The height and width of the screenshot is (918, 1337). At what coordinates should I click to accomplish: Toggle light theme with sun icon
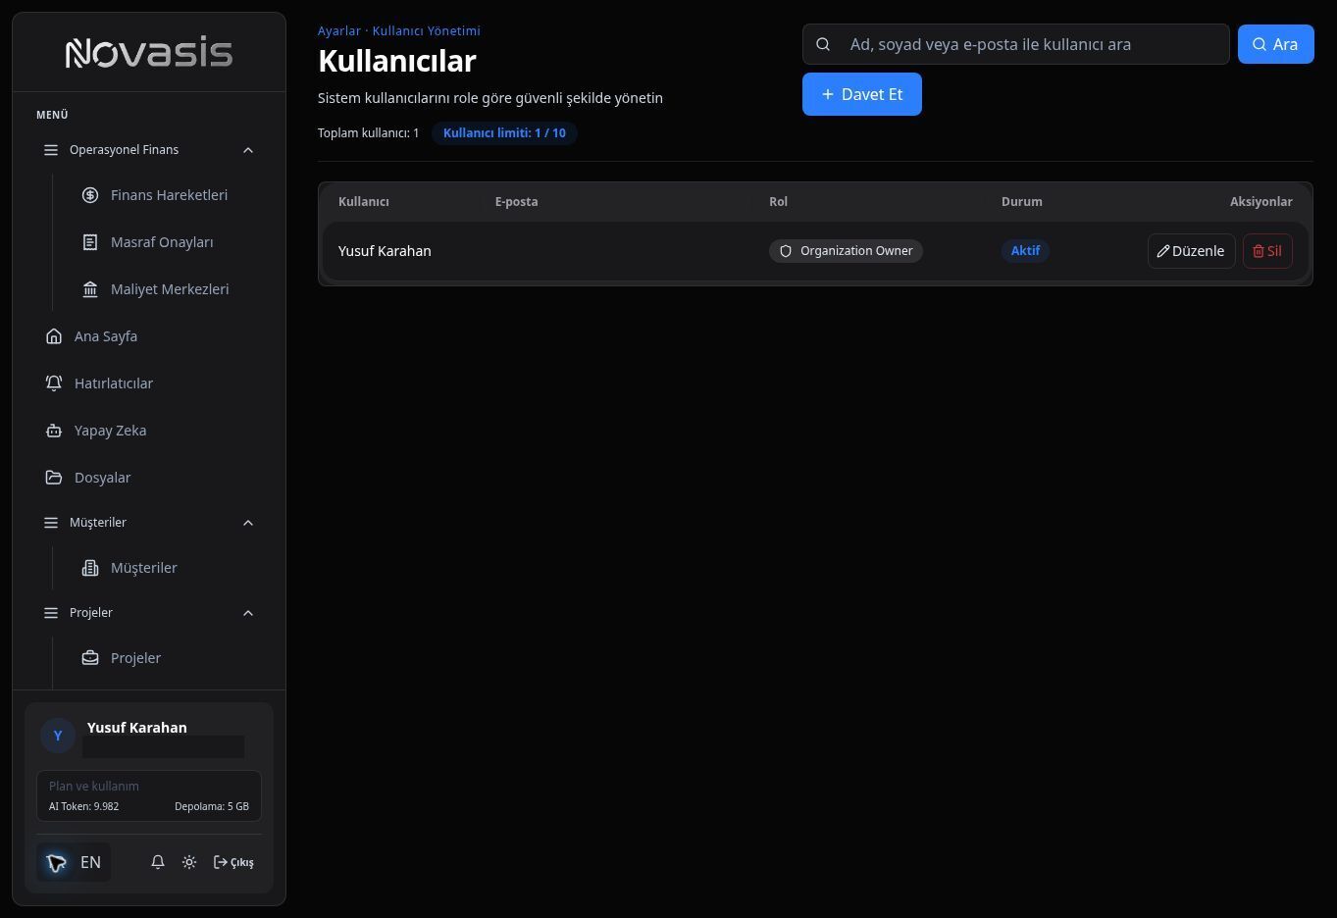[x=189, y=862]
